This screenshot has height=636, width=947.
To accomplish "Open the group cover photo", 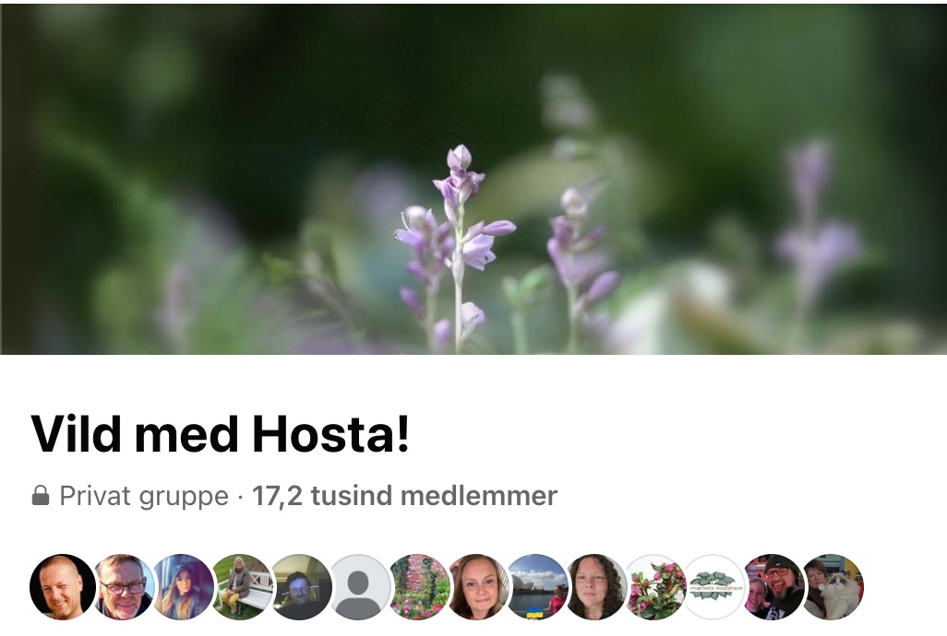I will pos(473,179).
